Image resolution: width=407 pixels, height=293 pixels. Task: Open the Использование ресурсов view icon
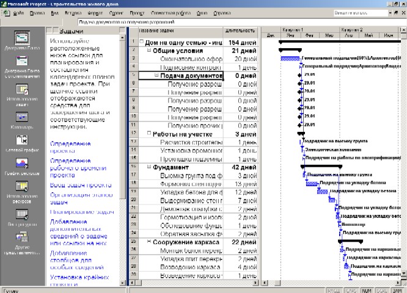[x=22, y=186]
